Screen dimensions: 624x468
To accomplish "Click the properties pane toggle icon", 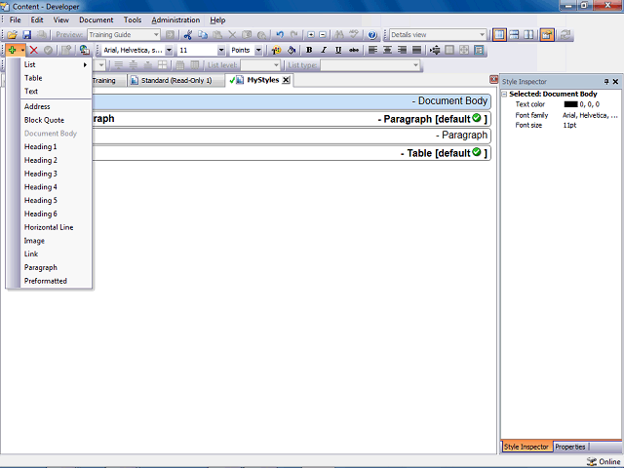I will coord(547,35).
